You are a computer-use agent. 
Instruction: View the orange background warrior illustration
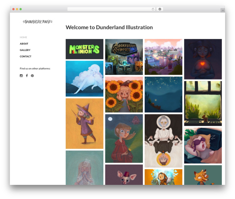pos(164,177)
